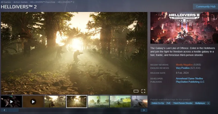This screenshot has width=218, height=114.
Task: Open Action Games breadcrumb link
Action: point(20,2)
